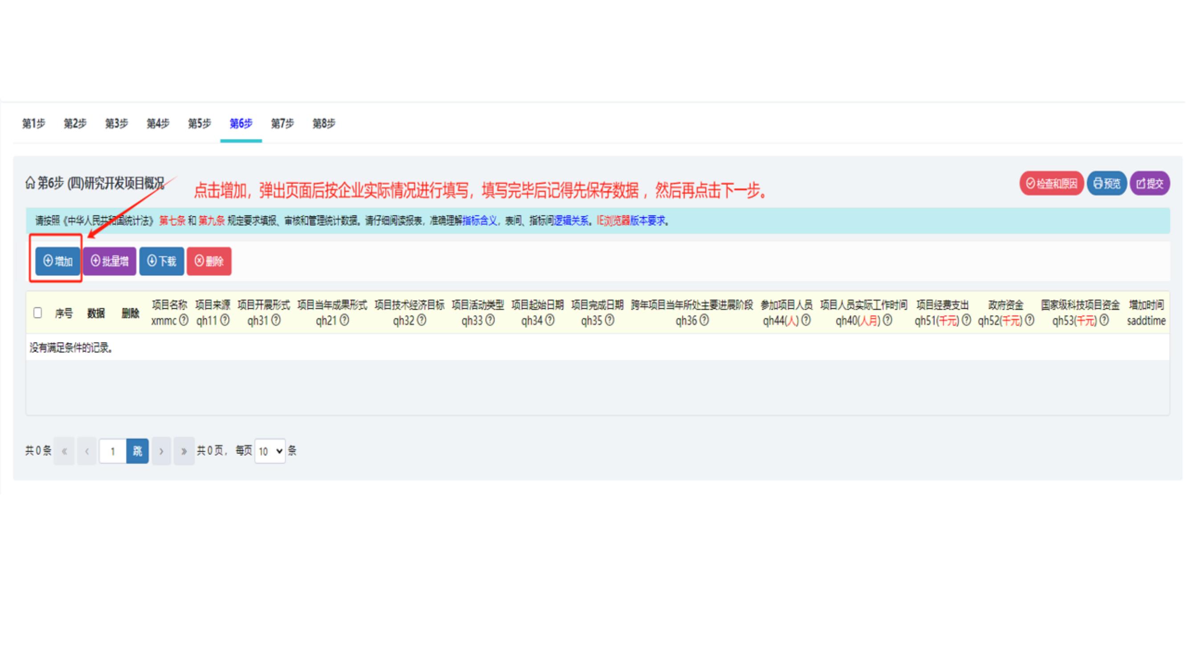
Task: Click help icon beside qh36 column
Action: pyautogui.click(x=704, y=320)
